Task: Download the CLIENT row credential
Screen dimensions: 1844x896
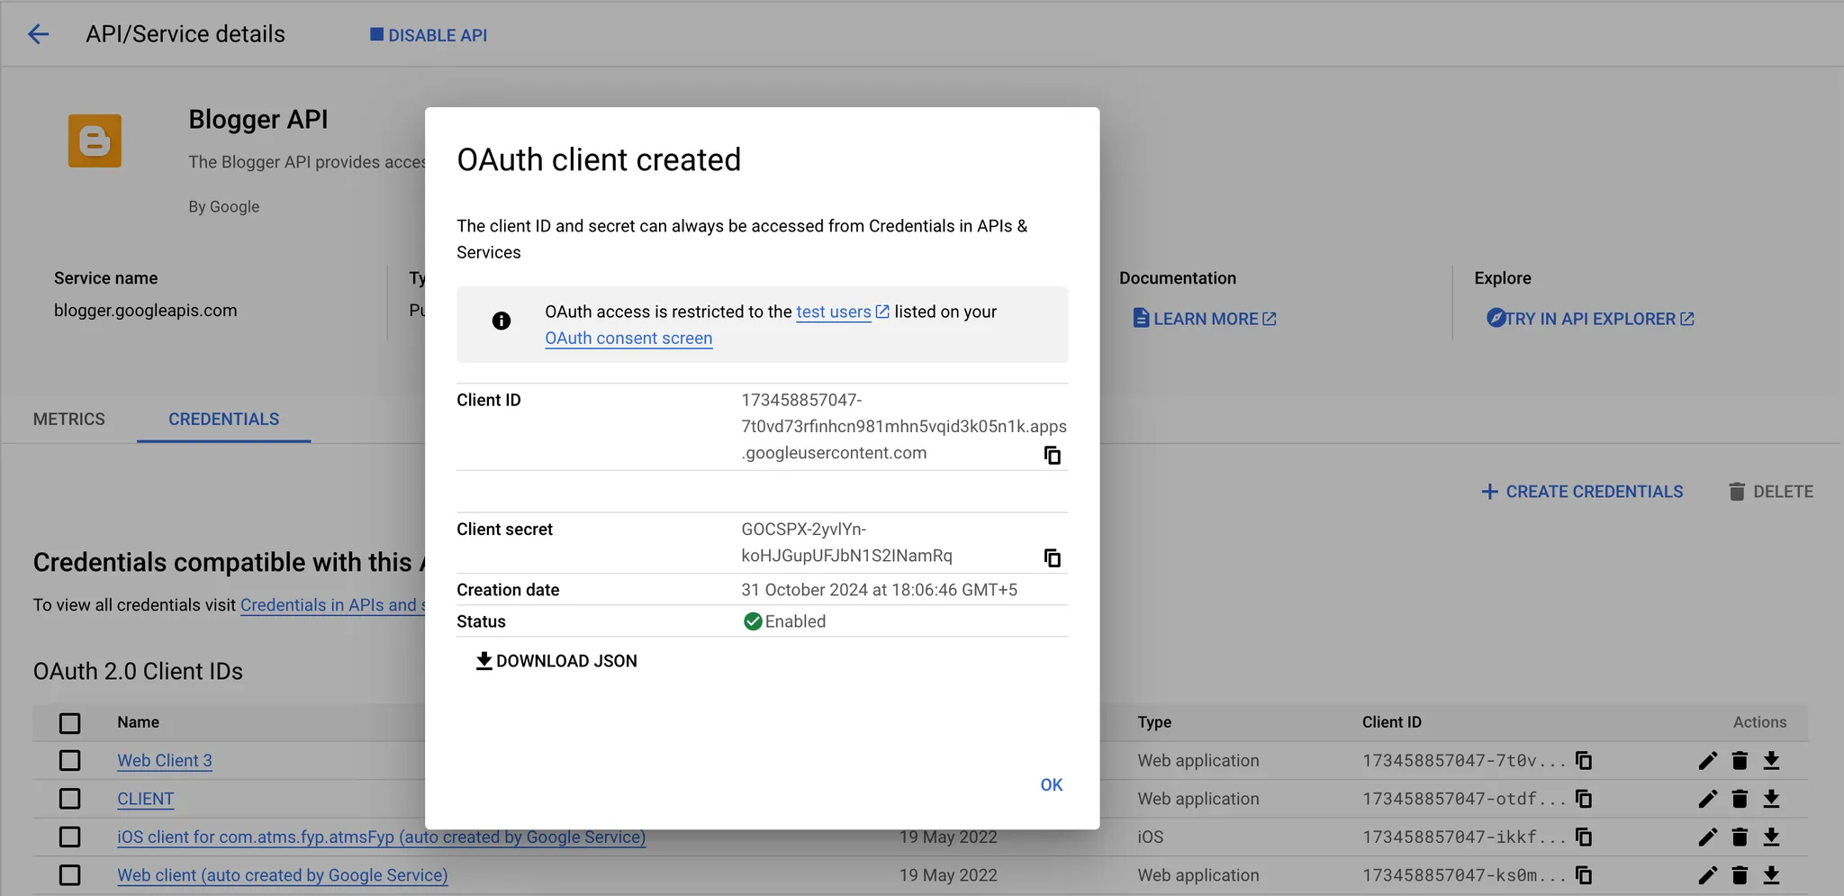Action: click(1771, 799)
